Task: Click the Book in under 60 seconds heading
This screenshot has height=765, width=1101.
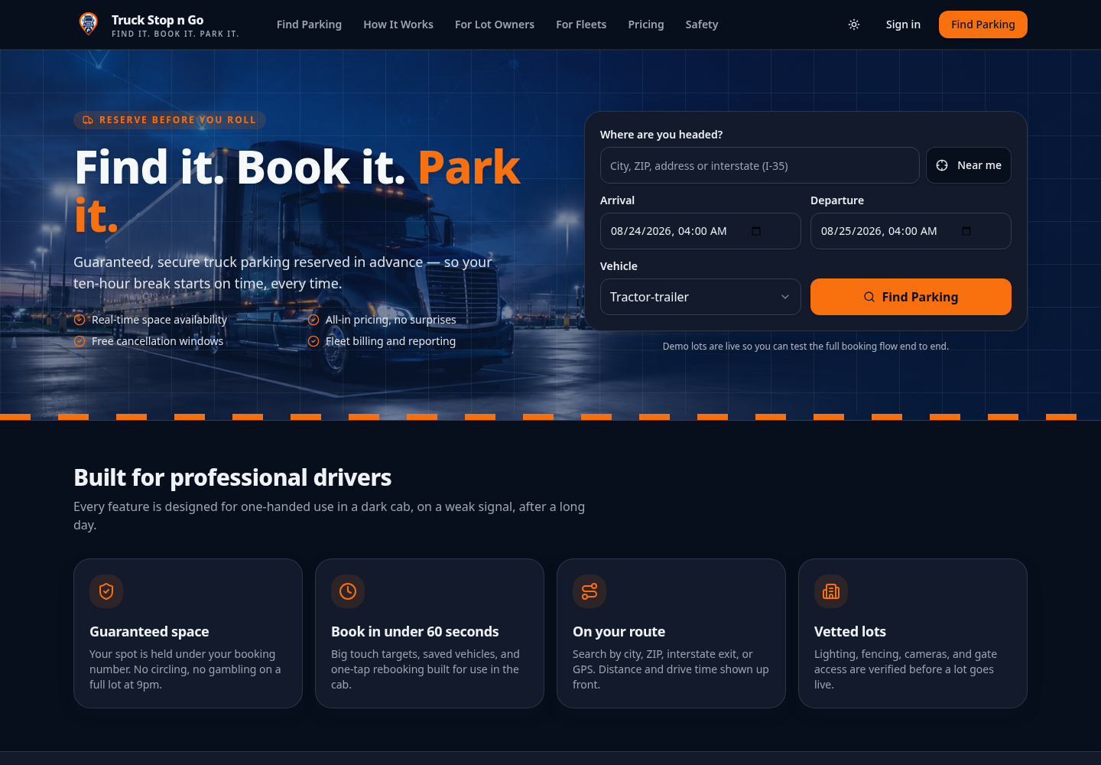Action: click(415, 632)
